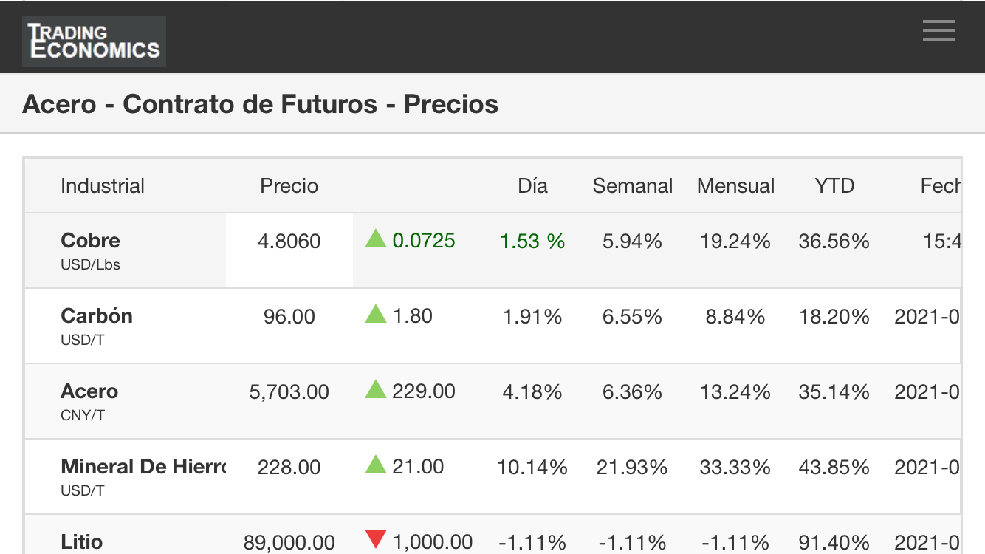Click the Acero page title heading
985x554 pixels.
click(261, 104)
